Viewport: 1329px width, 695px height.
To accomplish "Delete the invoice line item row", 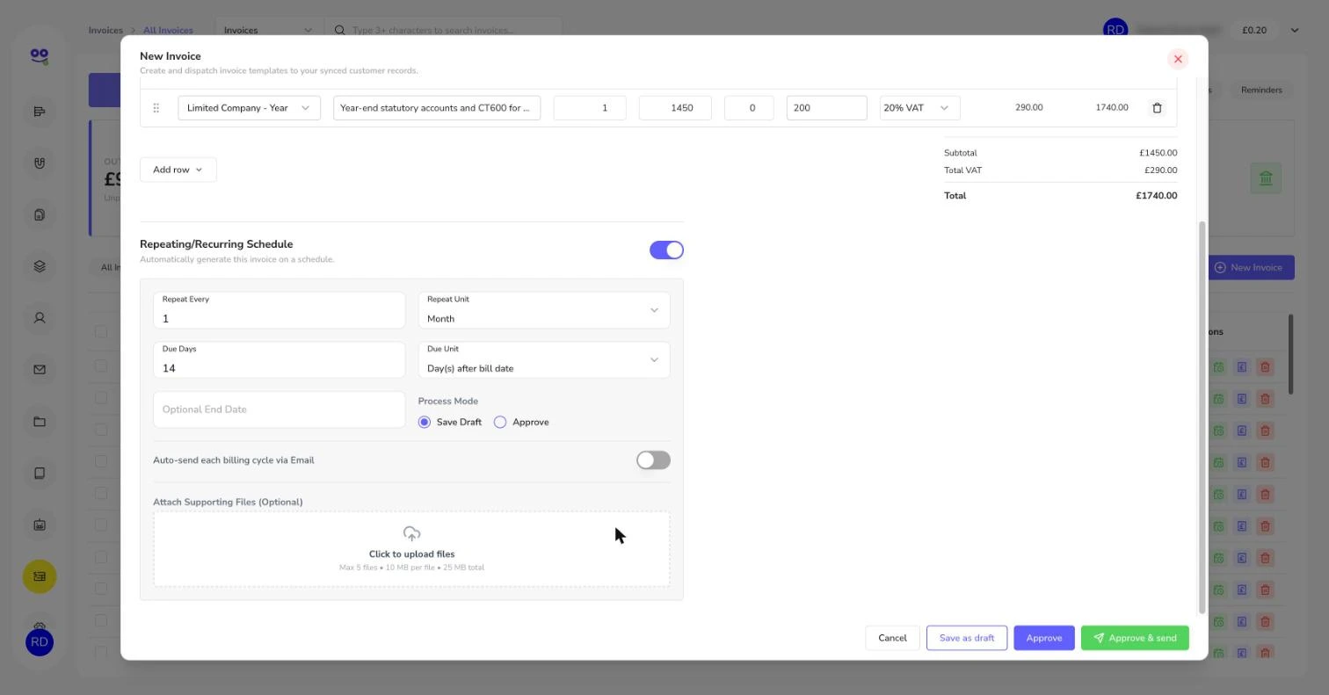I will [x=1157, y=107].
